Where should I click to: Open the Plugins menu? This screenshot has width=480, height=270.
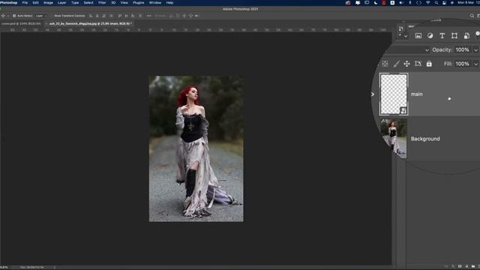(x=138, y=3)
